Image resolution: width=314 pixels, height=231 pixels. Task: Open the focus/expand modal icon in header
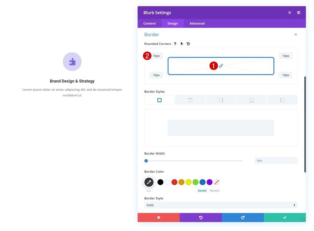(290, 12)
